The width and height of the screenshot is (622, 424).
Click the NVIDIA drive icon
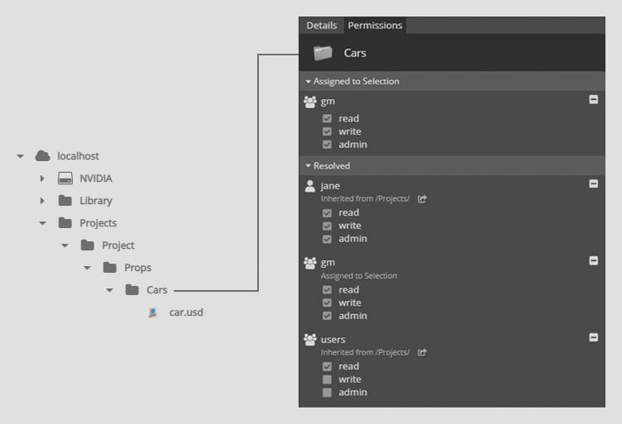click(65, 179)
